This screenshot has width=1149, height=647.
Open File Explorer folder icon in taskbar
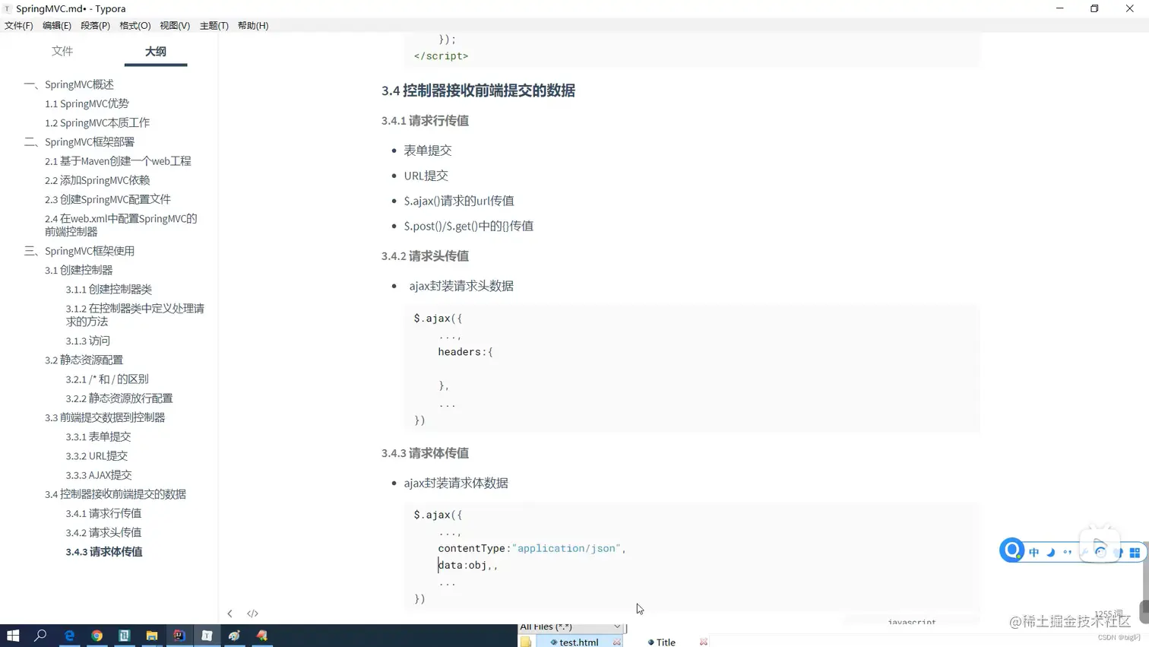point(152,636)
